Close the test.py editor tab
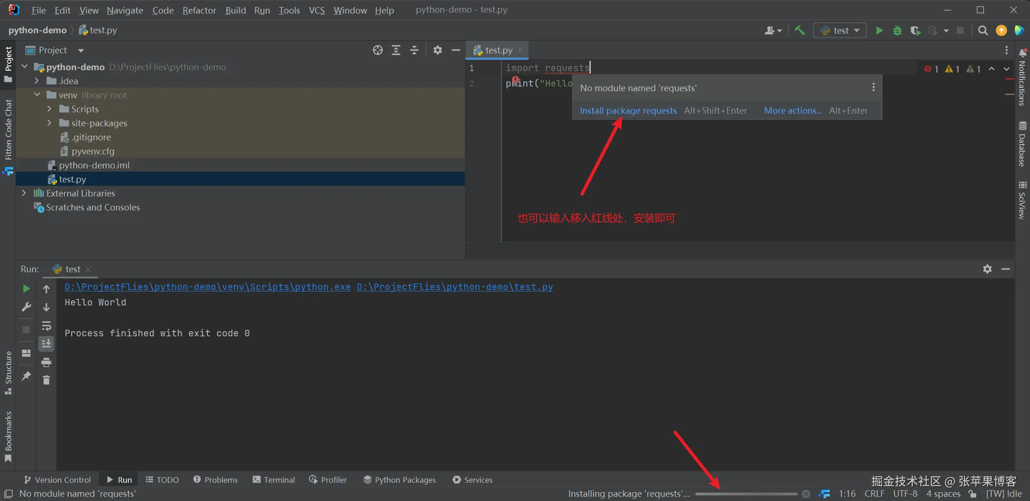The height and width of the screenshot is (501, 1030). pos(521,50)
